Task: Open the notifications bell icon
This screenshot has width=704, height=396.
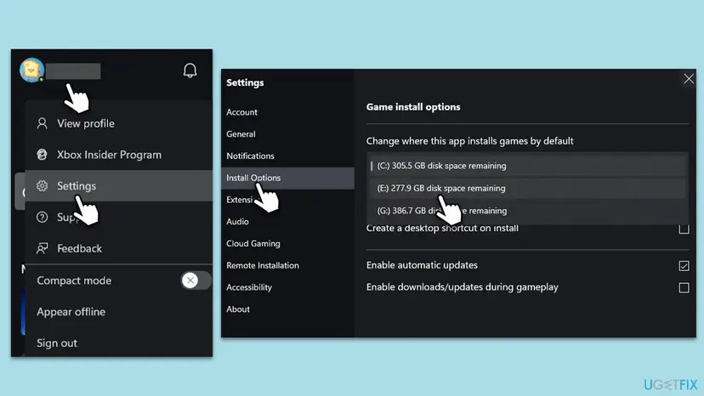Action: click(190, 70)
